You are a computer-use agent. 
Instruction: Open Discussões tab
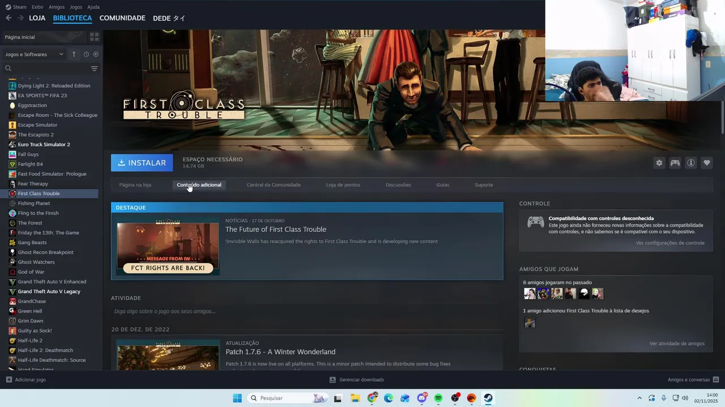coord(398,185)
